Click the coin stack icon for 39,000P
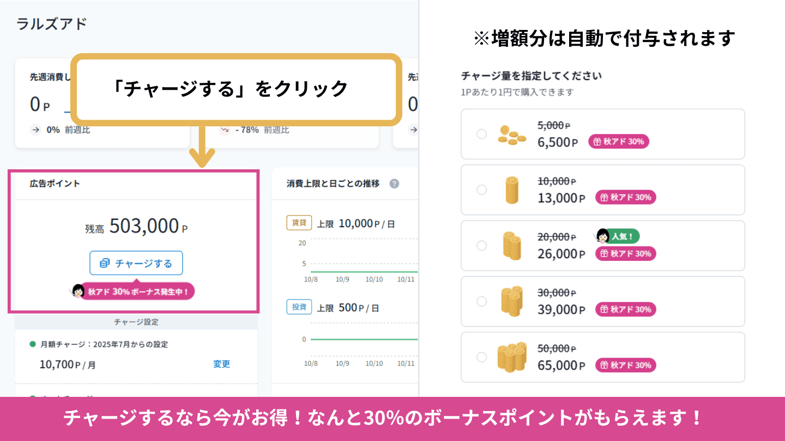This screenshot has width=785, height=441. pos(512,301)
